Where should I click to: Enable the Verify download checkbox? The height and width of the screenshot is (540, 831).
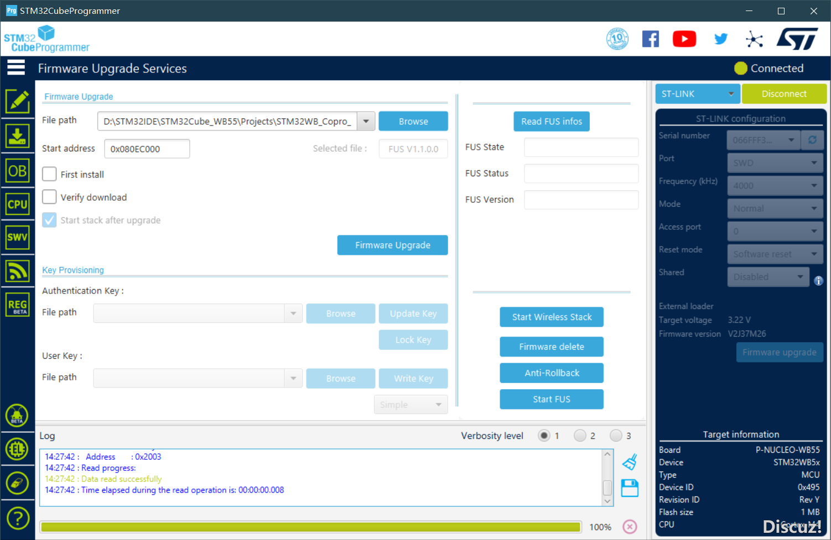coord(49,197)
